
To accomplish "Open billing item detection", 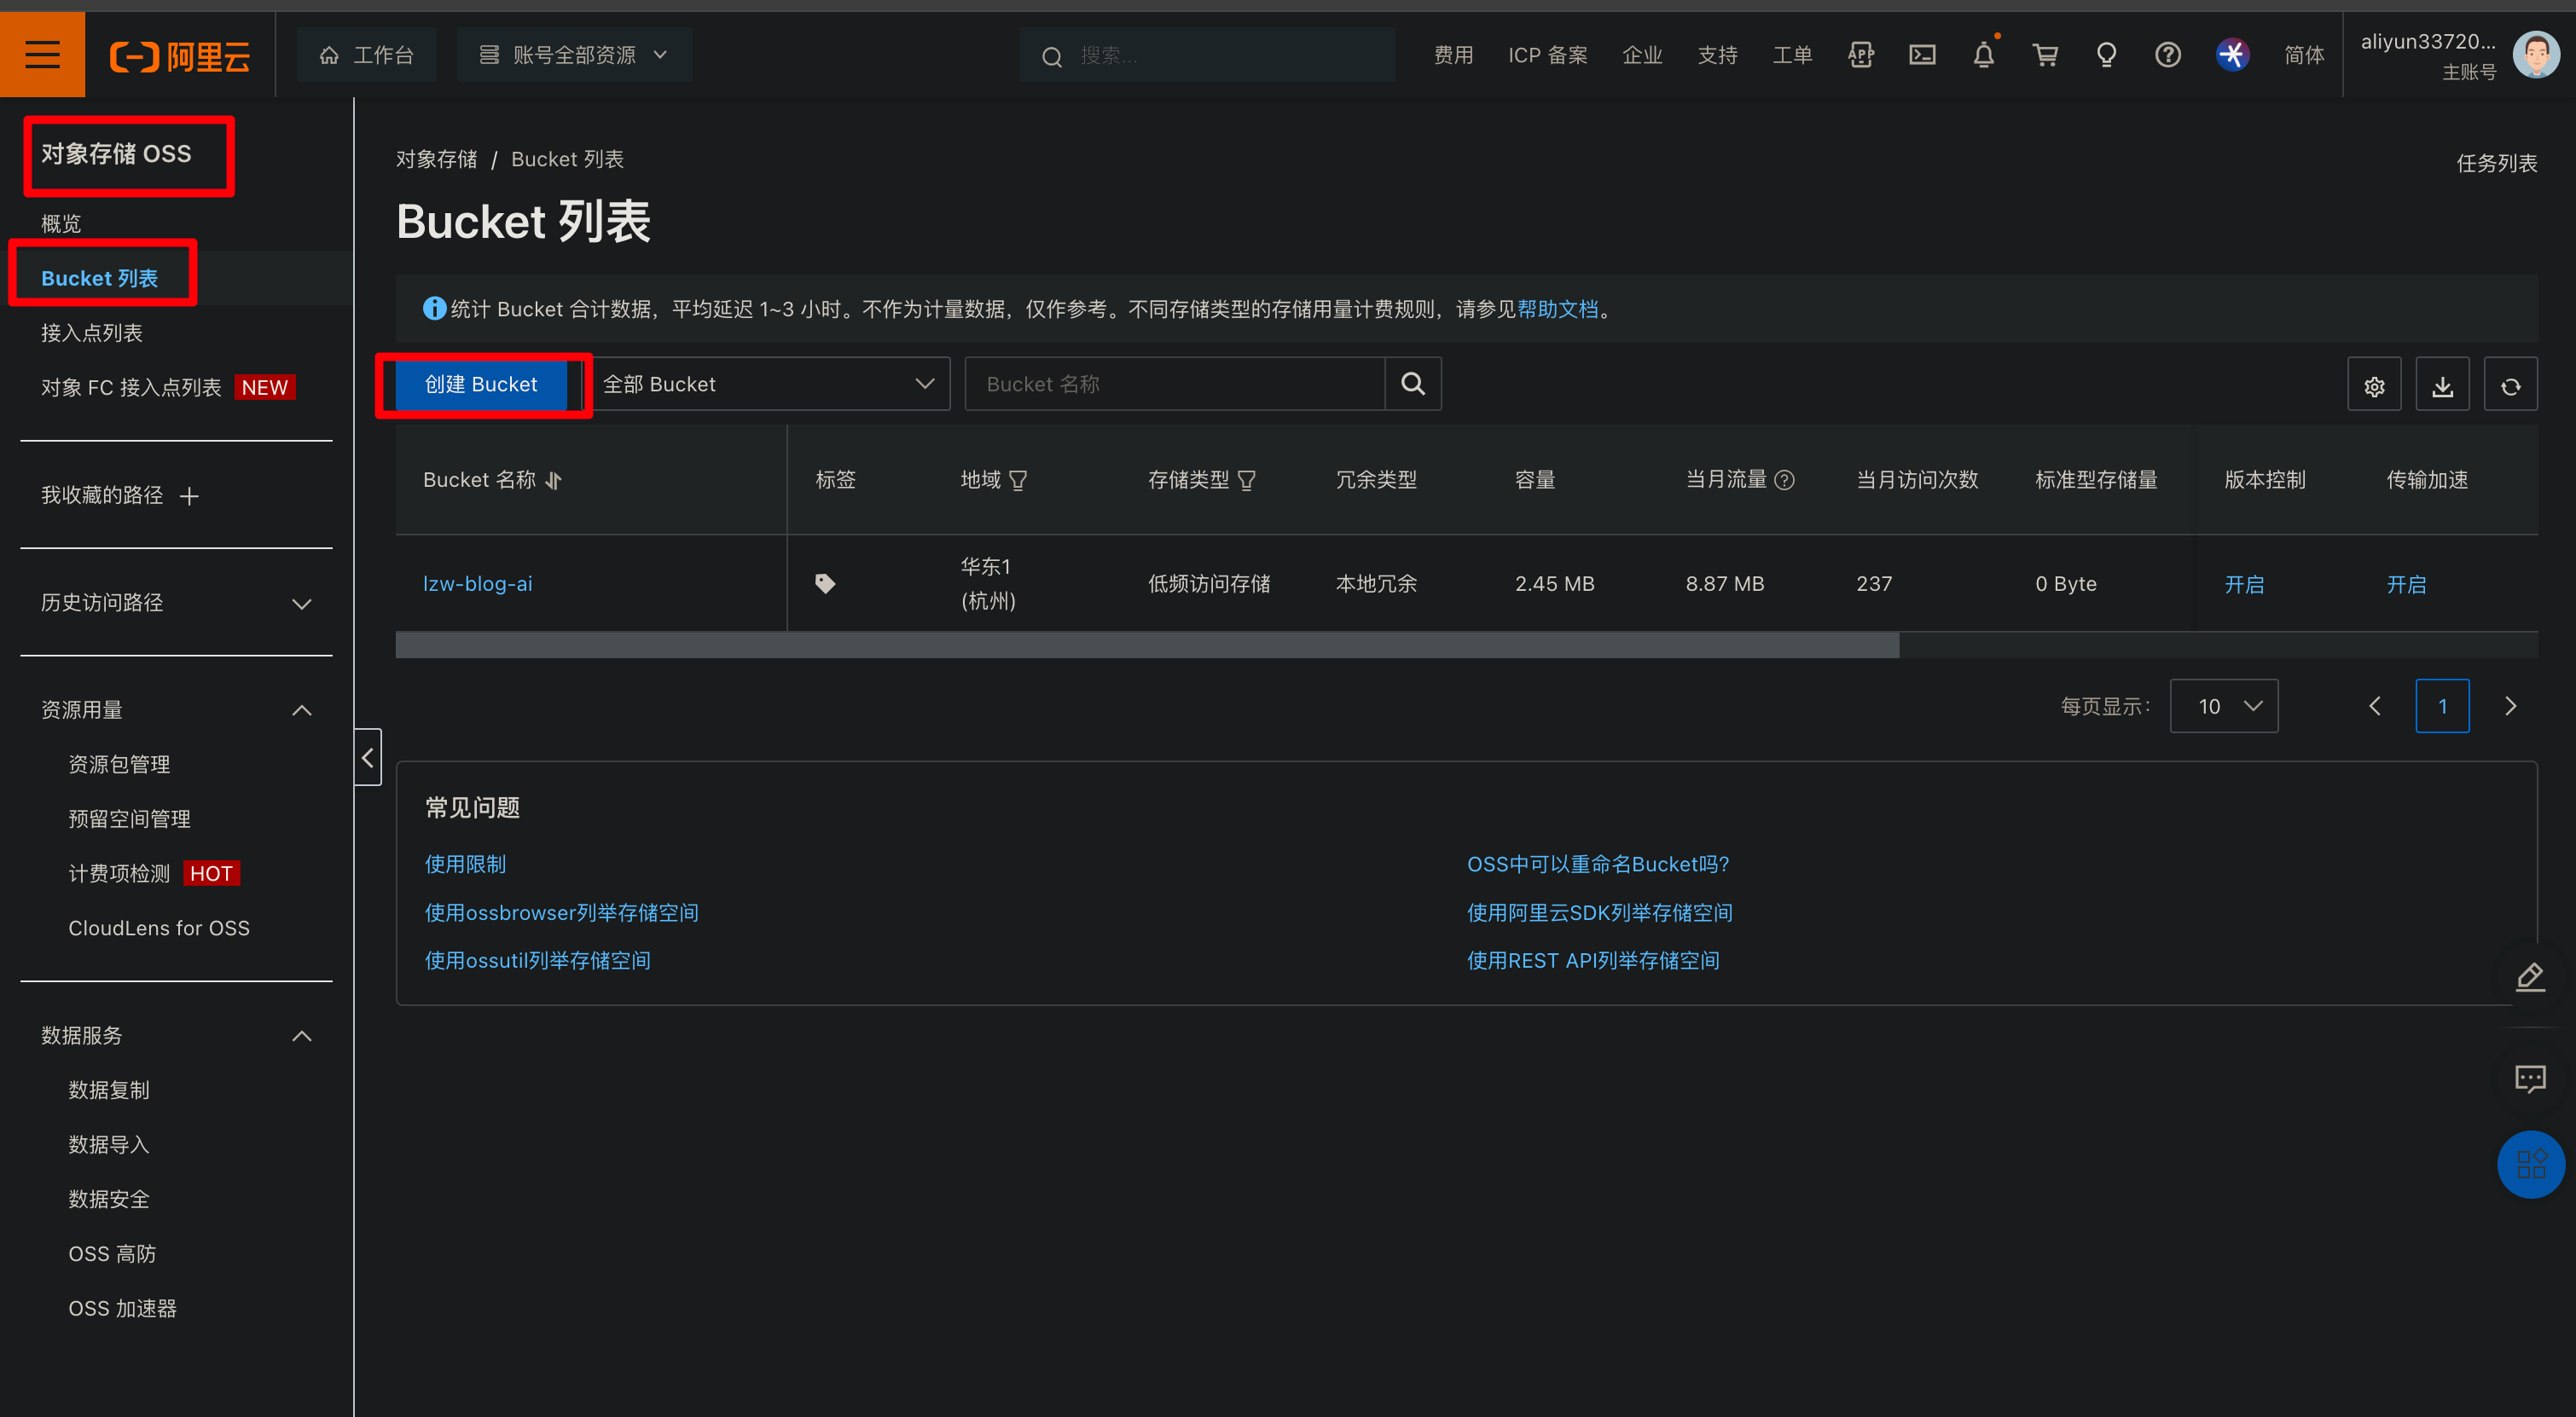I will pos(119,873).
